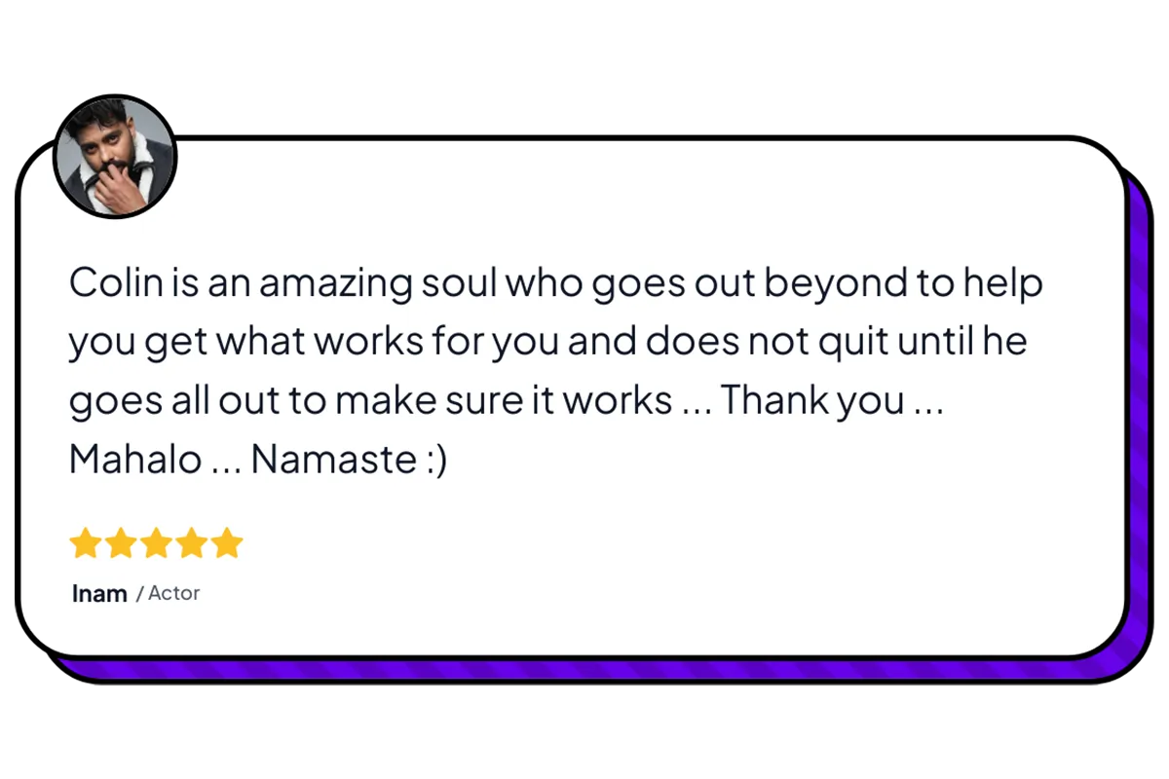
Task: Click the word Colin in the testimonial
Action: click(109, 283)
